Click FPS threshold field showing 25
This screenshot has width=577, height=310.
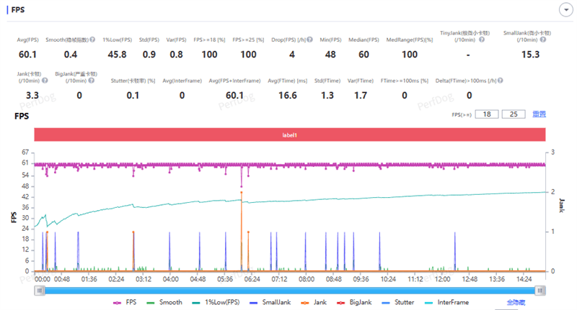(x=514, y=114)
